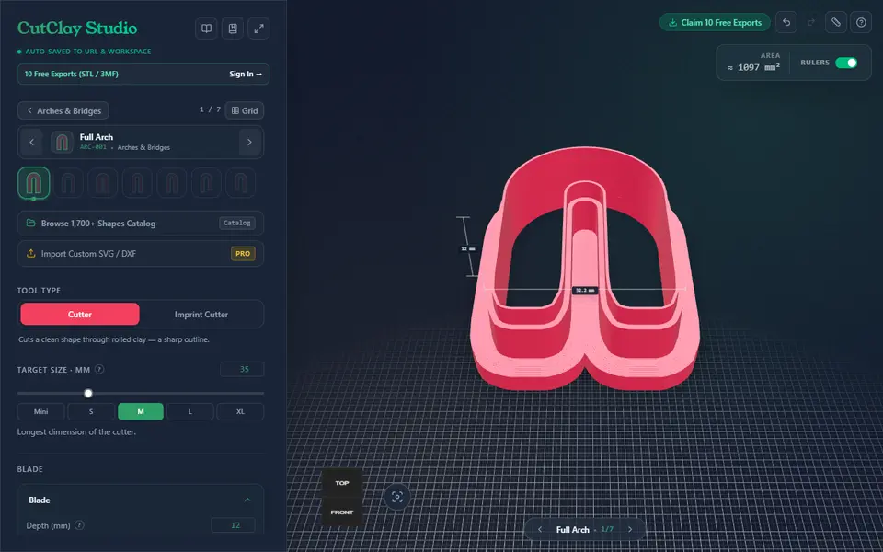This screenshot has height=552, width=883.
Task: Click the target size slider handle
Action: tap(88, 393)
